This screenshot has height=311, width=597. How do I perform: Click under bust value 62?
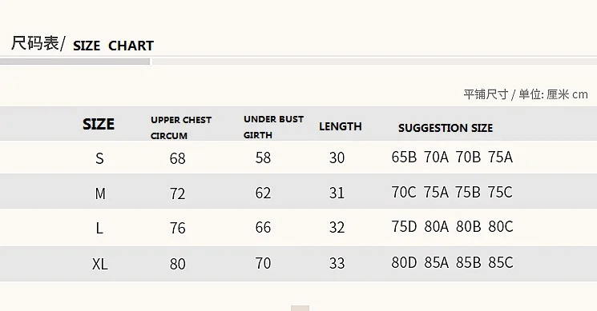(x=263, y=193)
